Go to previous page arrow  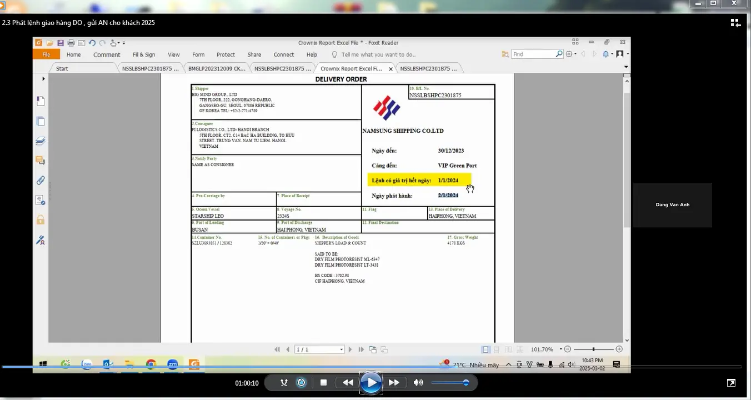(288, 349)
